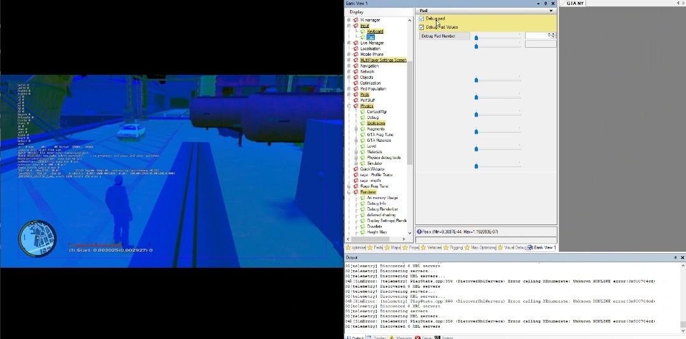The image size is (686, 339).
Task: Switch to the Vehicles tab
Action: (x=430, y=247)
